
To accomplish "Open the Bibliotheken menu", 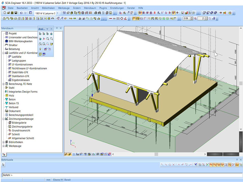I will click(x=48, y=8).
